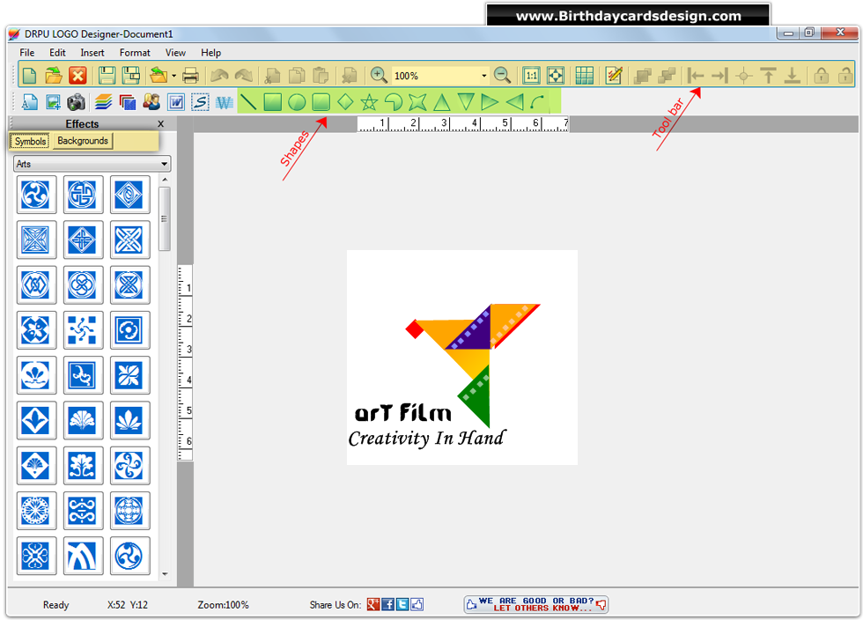This screenshot has width=863, height=620.
Task: Click the Unlock open padlock icon
Action: click(x=845, y=75)
